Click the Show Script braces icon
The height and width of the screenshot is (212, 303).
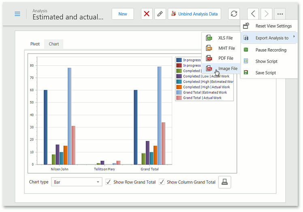click(x=246, y=61)
